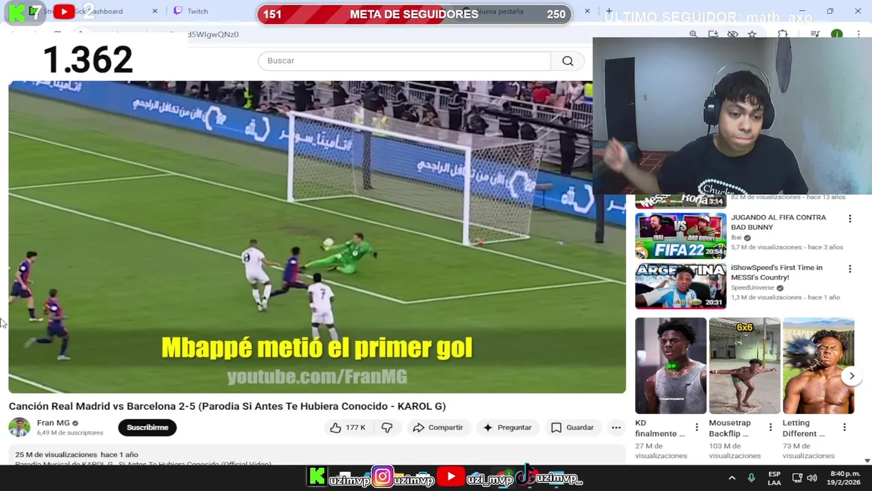Bookmark this page with the star
Image resolution: width=872 pixels, height=491 pixels.
pyautogui.click(x=752, y=34)
